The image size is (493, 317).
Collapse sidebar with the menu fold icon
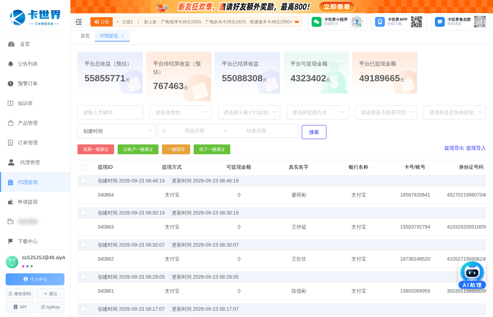79,22
